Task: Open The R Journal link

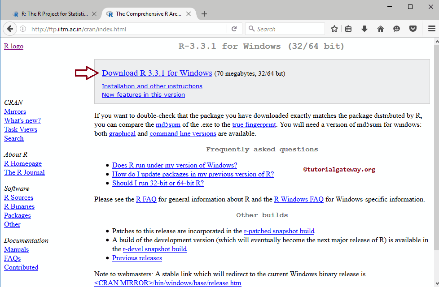Action: [x=24, y=172]
